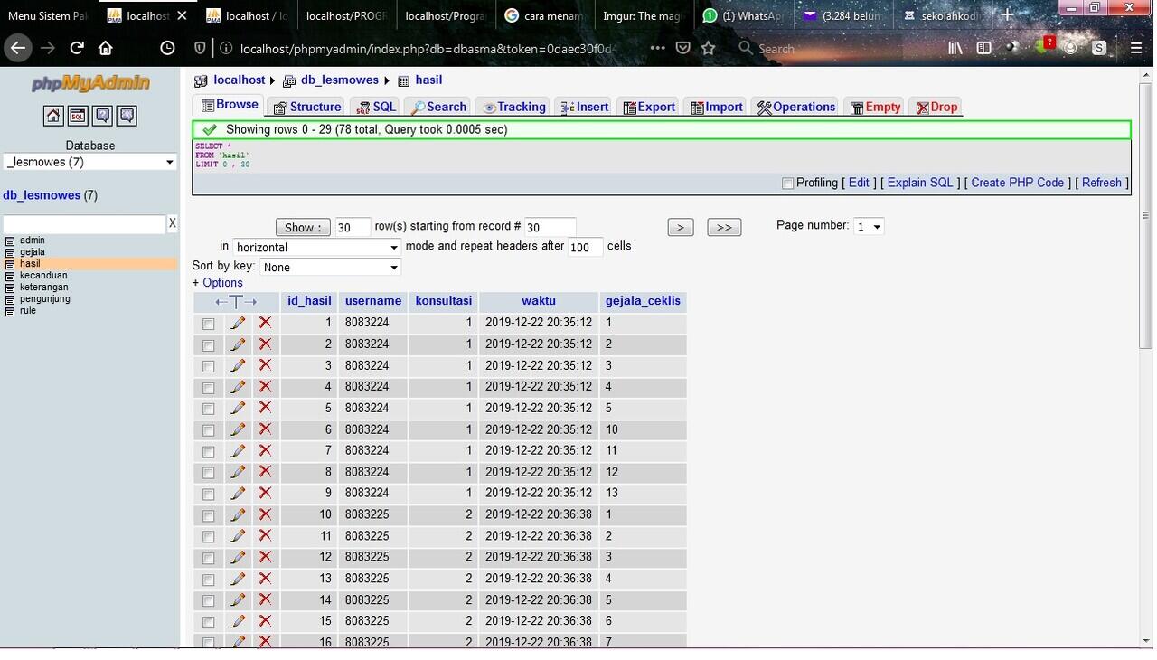
Task: Click table icon beside admin in sidebar
Action: (x=10, y=240)
